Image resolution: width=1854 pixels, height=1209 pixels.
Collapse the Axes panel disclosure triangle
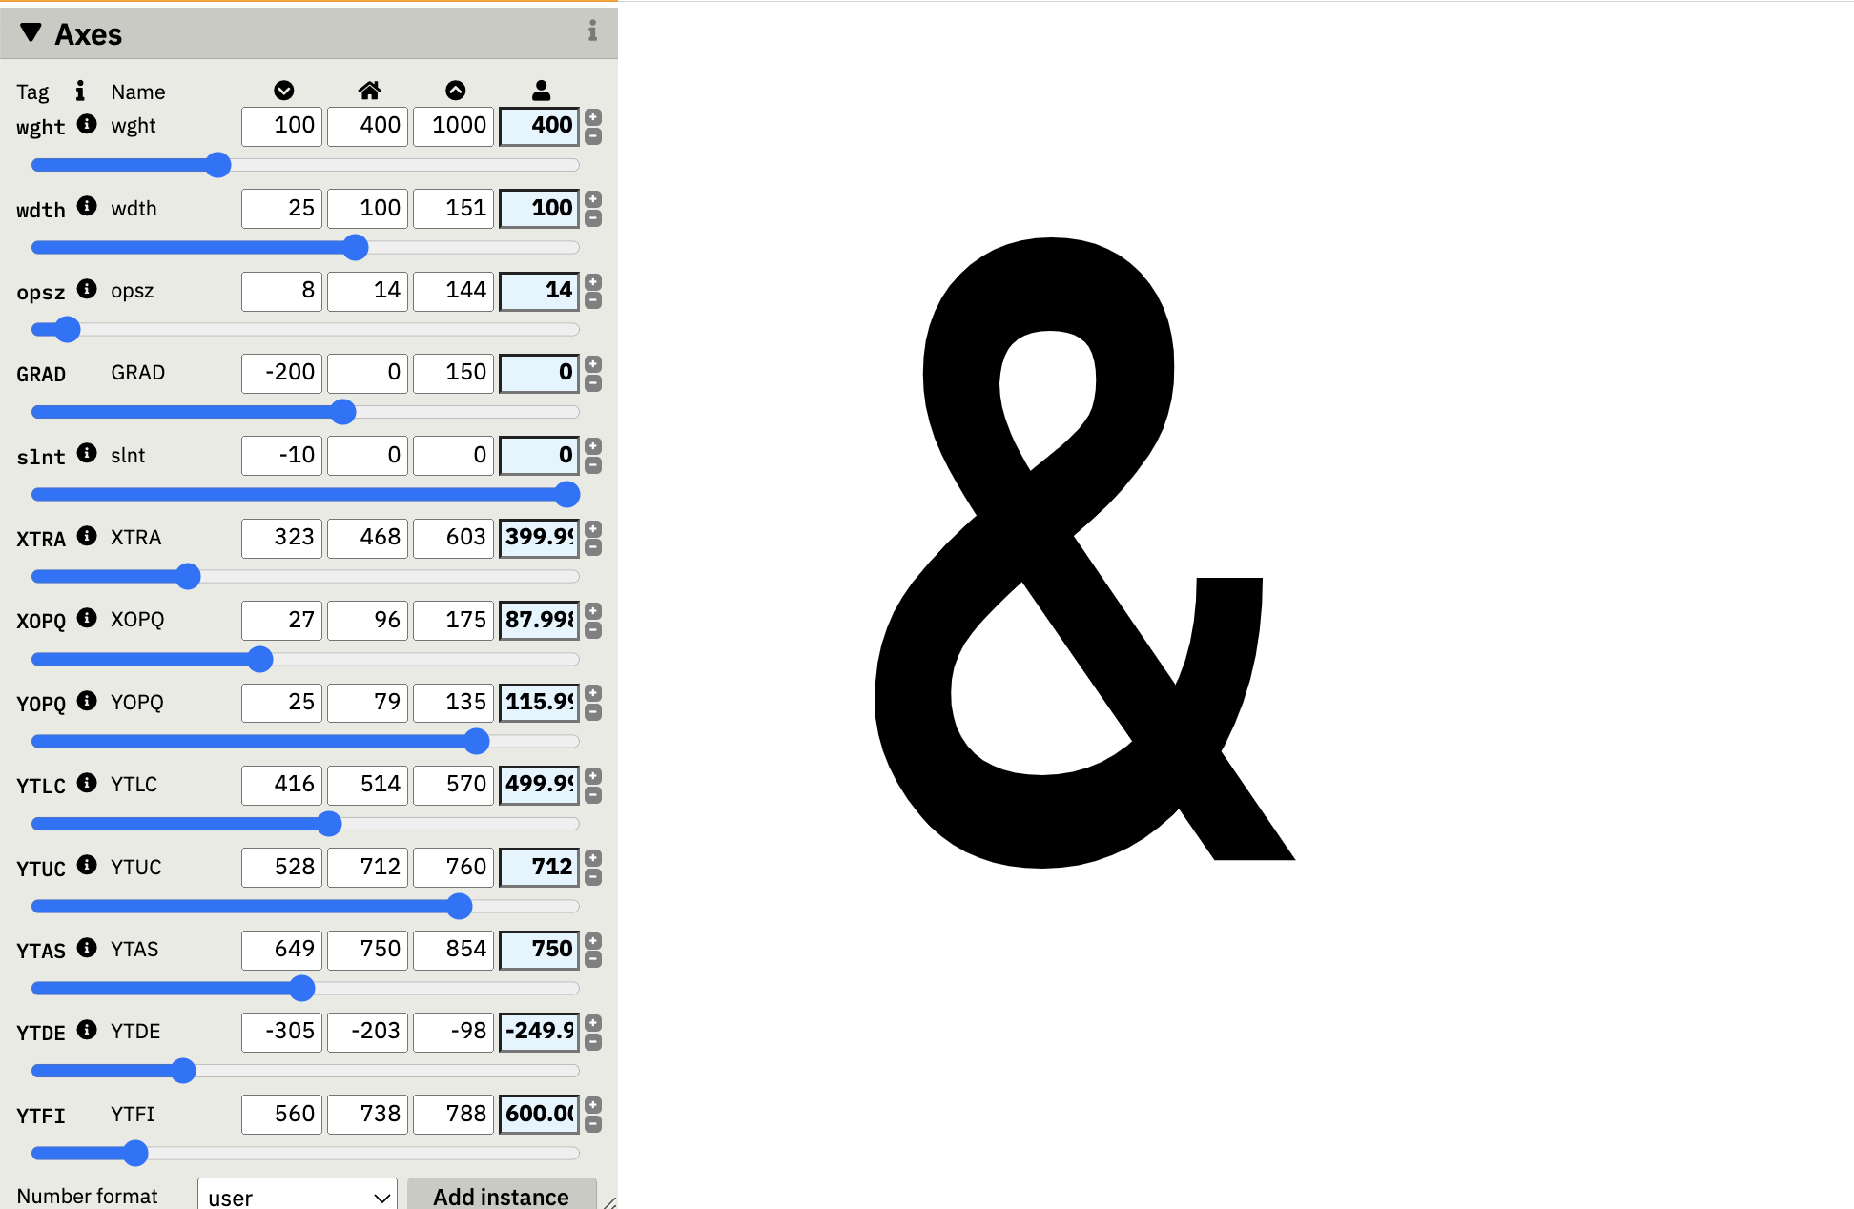click(30, 32)
